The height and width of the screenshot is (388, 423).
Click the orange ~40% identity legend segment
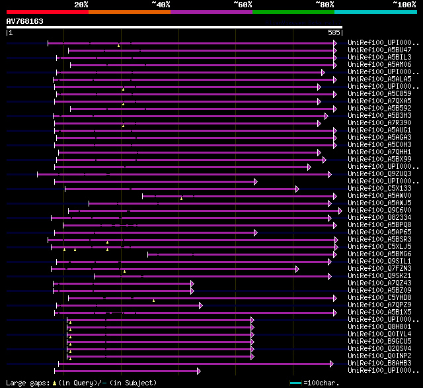coord(130,12)
